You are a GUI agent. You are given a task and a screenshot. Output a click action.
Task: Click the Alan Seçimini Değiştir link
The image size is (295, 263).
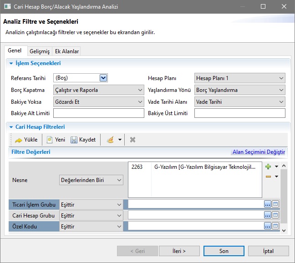tap(259, 152)
